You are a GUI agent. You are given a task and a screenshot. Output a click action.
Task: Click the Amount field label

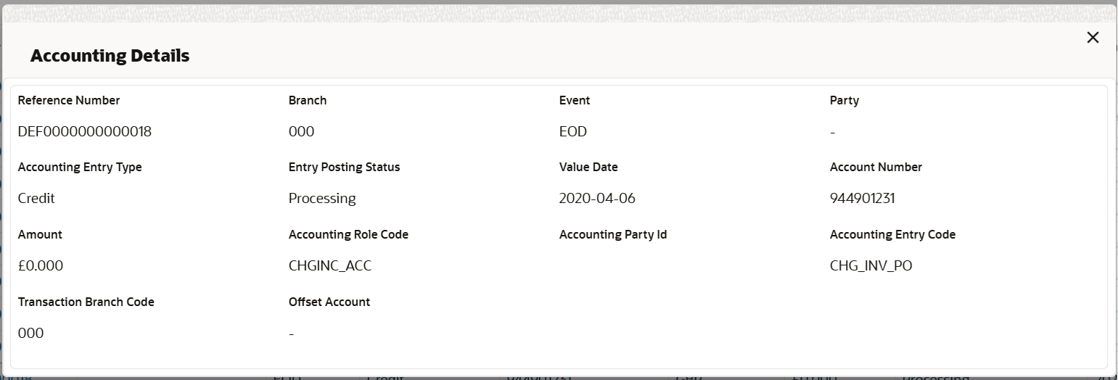tap(40, 234)
